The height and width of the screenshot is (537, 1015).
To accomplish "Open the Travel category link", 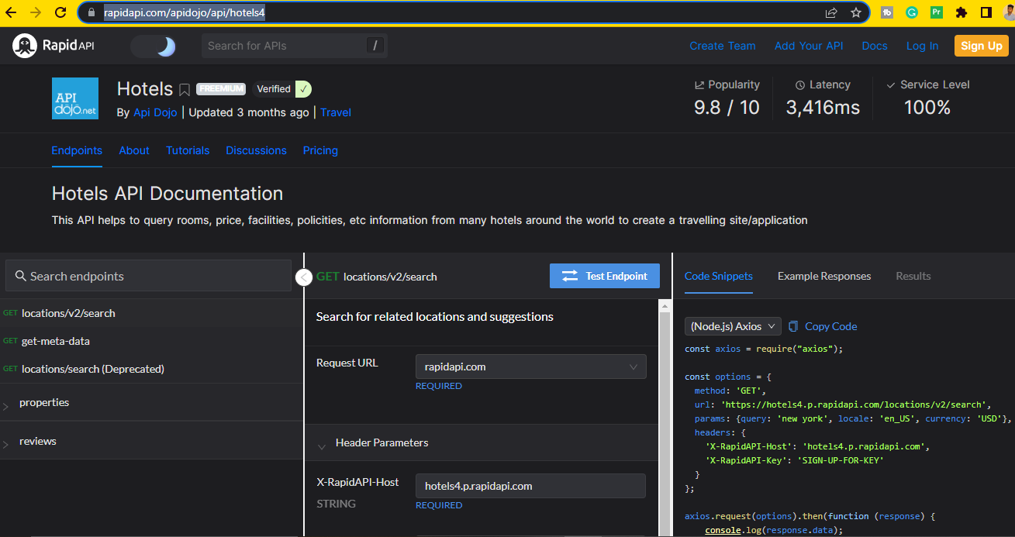I will click(x=336, y=112).
